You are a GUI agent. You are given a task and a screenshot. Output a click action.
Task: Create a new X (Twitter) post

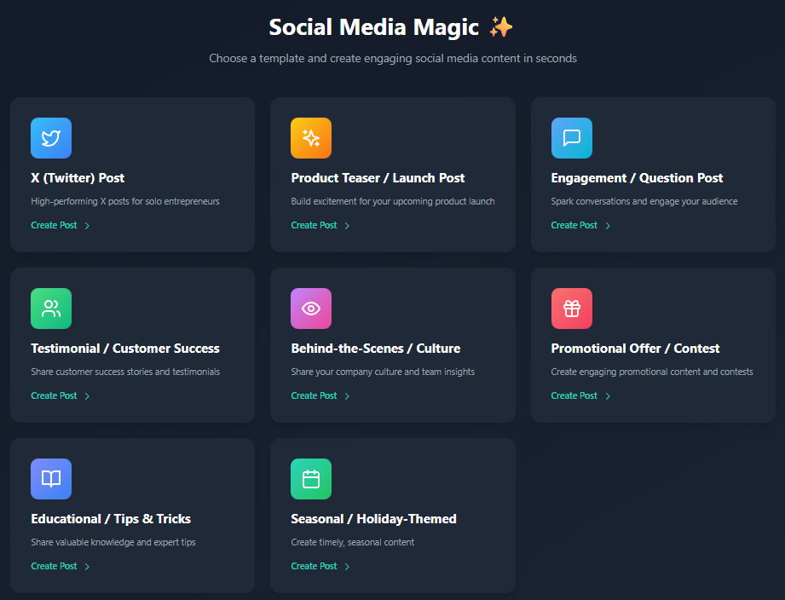point(52,224)
